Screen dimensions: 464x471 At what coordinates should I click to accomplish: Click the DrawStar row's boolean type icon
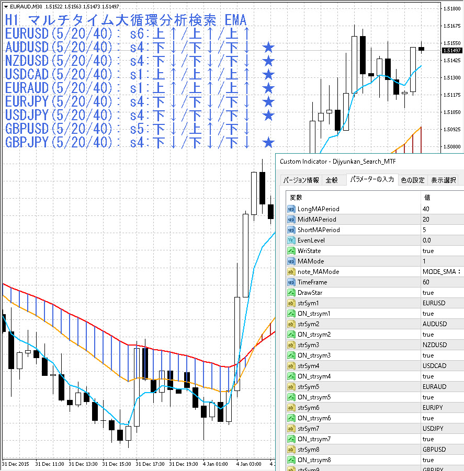tap(291, 293)
